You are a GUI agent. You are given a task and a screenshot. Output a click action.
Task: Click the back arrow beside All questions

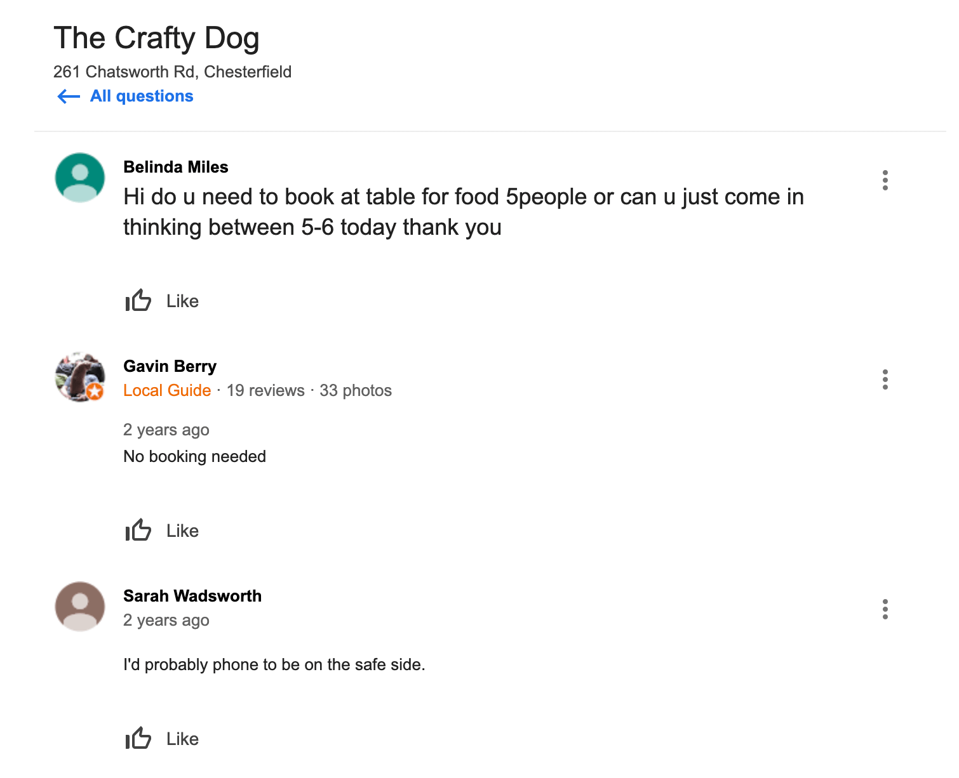69,96
